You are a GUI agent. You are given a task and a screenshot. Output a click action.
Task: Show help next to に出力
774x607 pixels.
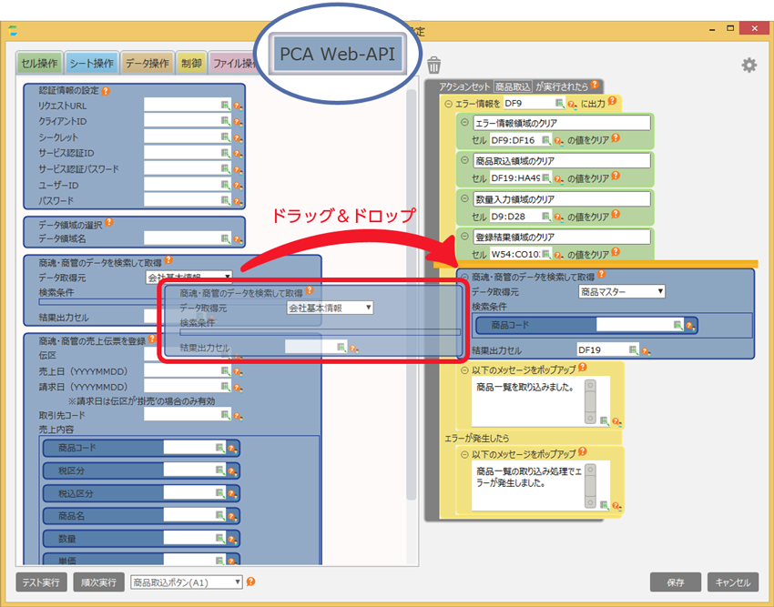point(612,101)
